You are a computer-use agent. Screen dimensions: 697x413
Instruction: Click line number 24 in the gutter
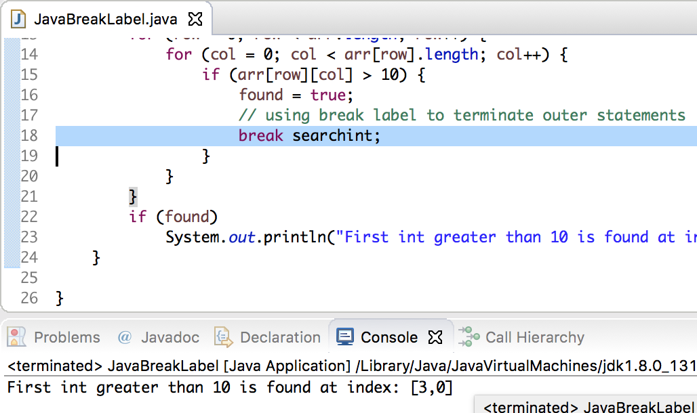29,257
